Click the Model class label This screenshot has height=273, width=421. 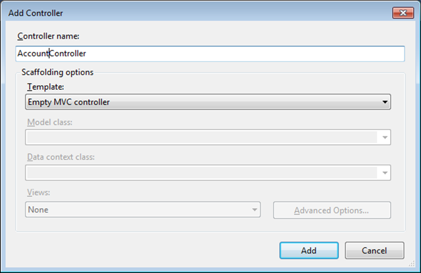click(x=50, y=122)
